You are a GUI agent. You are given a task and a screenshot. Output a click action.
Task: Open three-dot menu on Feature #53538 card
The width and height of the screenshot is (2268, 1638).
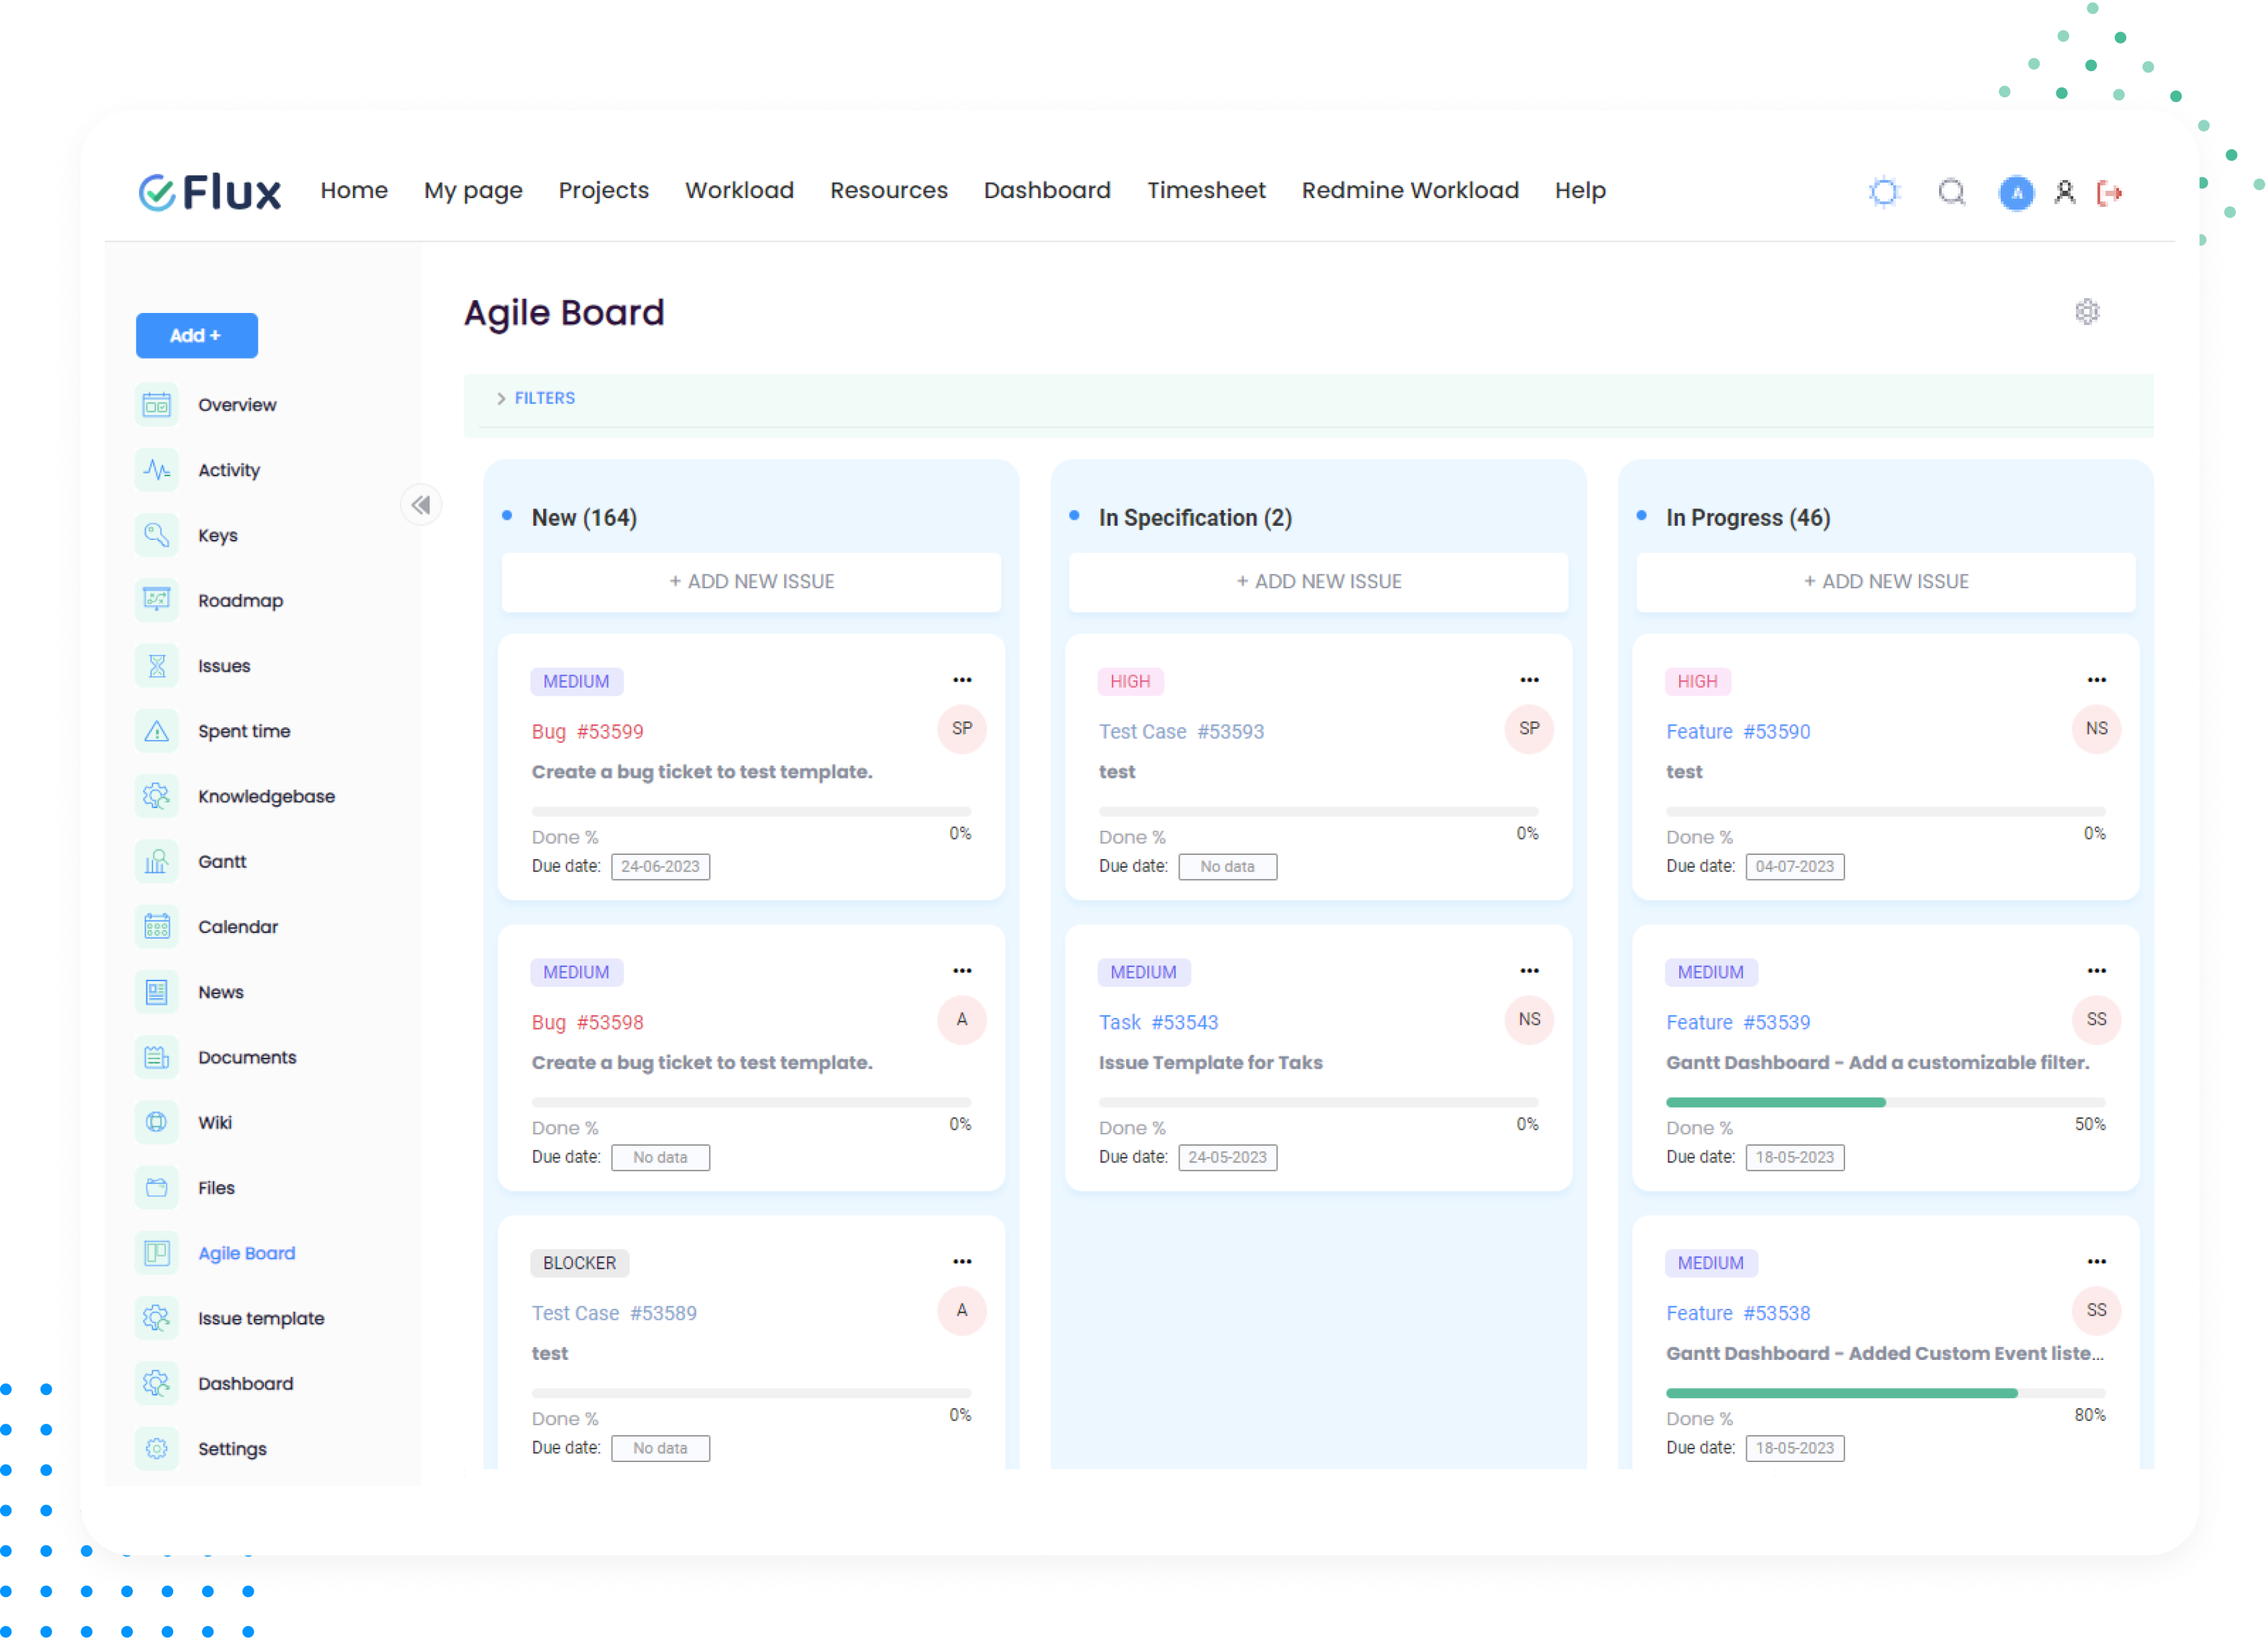[2096, 1262]
